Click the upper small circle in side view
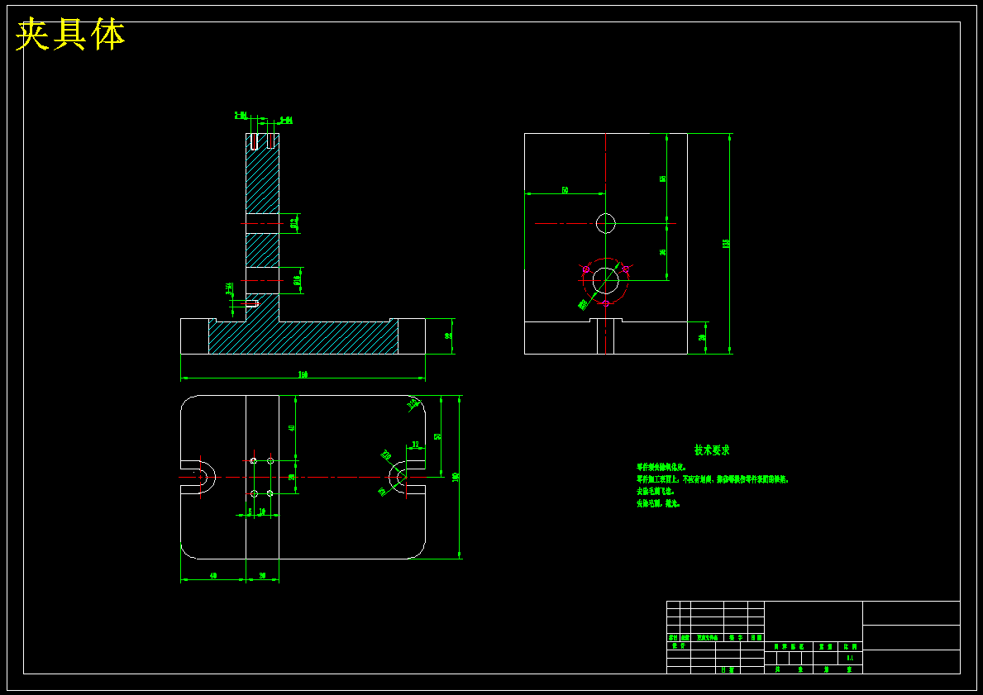Screen dimensions: 983x695 [x=606, y=223]
